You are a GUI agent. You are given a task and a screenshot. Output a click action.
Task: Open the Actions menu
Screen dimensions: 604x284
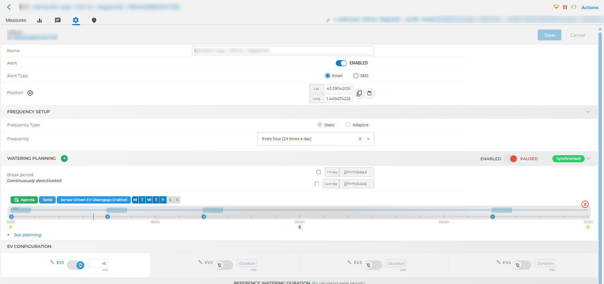pos(589,7)
